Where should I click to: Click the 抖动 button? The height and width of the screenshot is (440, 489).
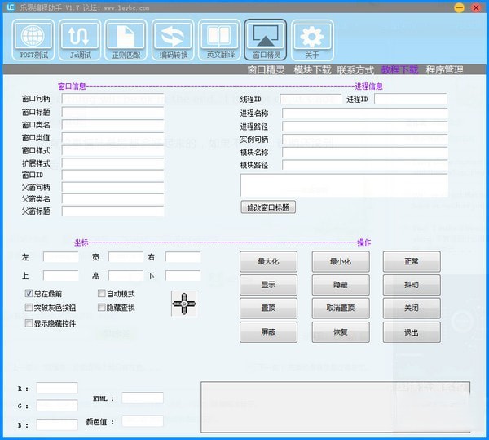point(412,285)
